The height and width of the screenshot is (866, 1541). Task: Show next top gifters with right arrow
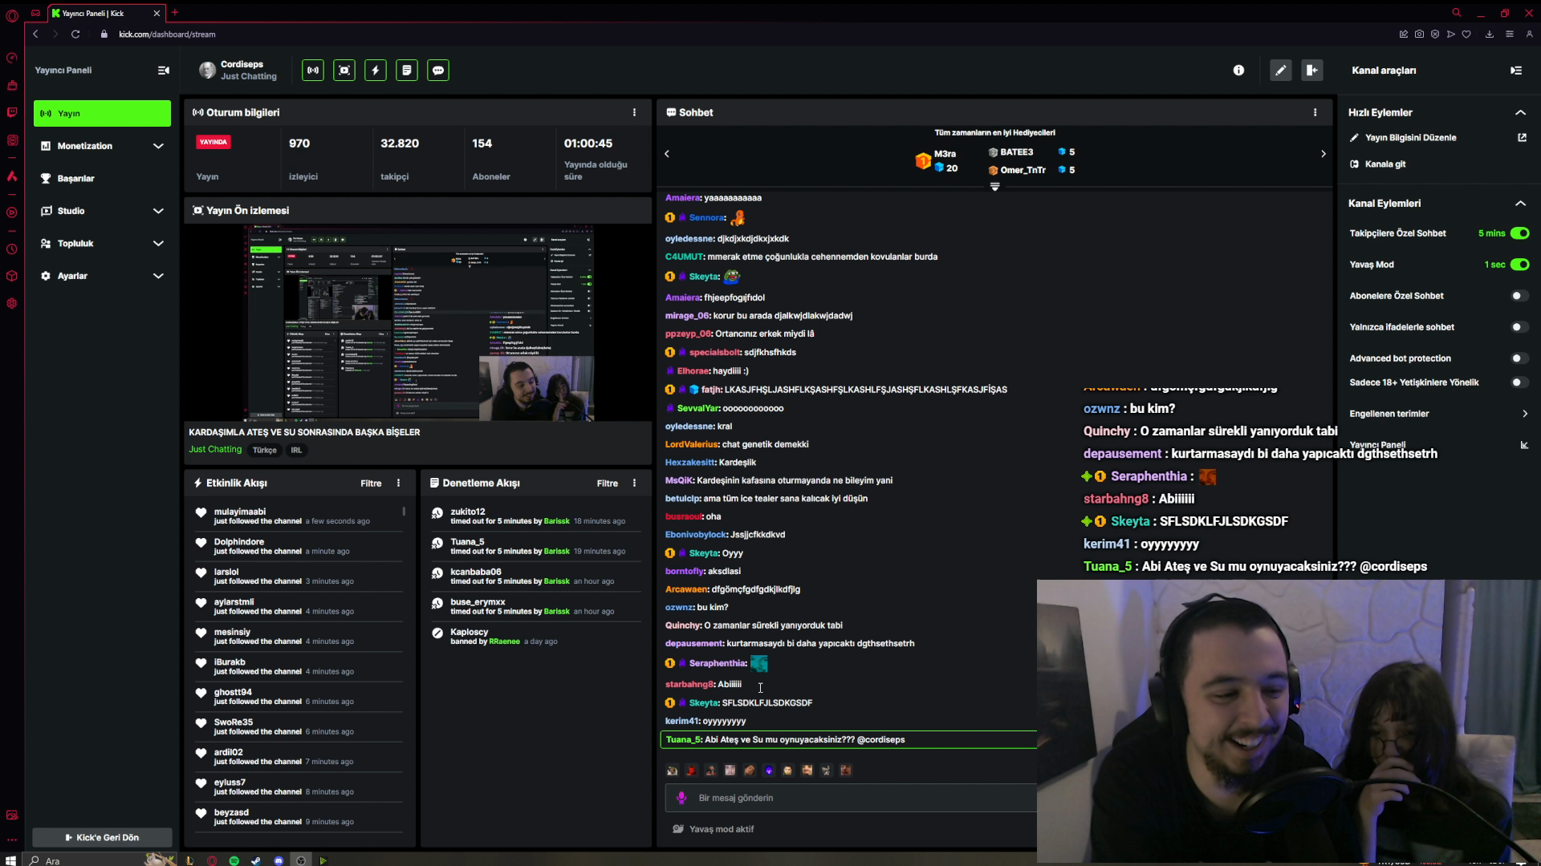(x=1323, y=154)
